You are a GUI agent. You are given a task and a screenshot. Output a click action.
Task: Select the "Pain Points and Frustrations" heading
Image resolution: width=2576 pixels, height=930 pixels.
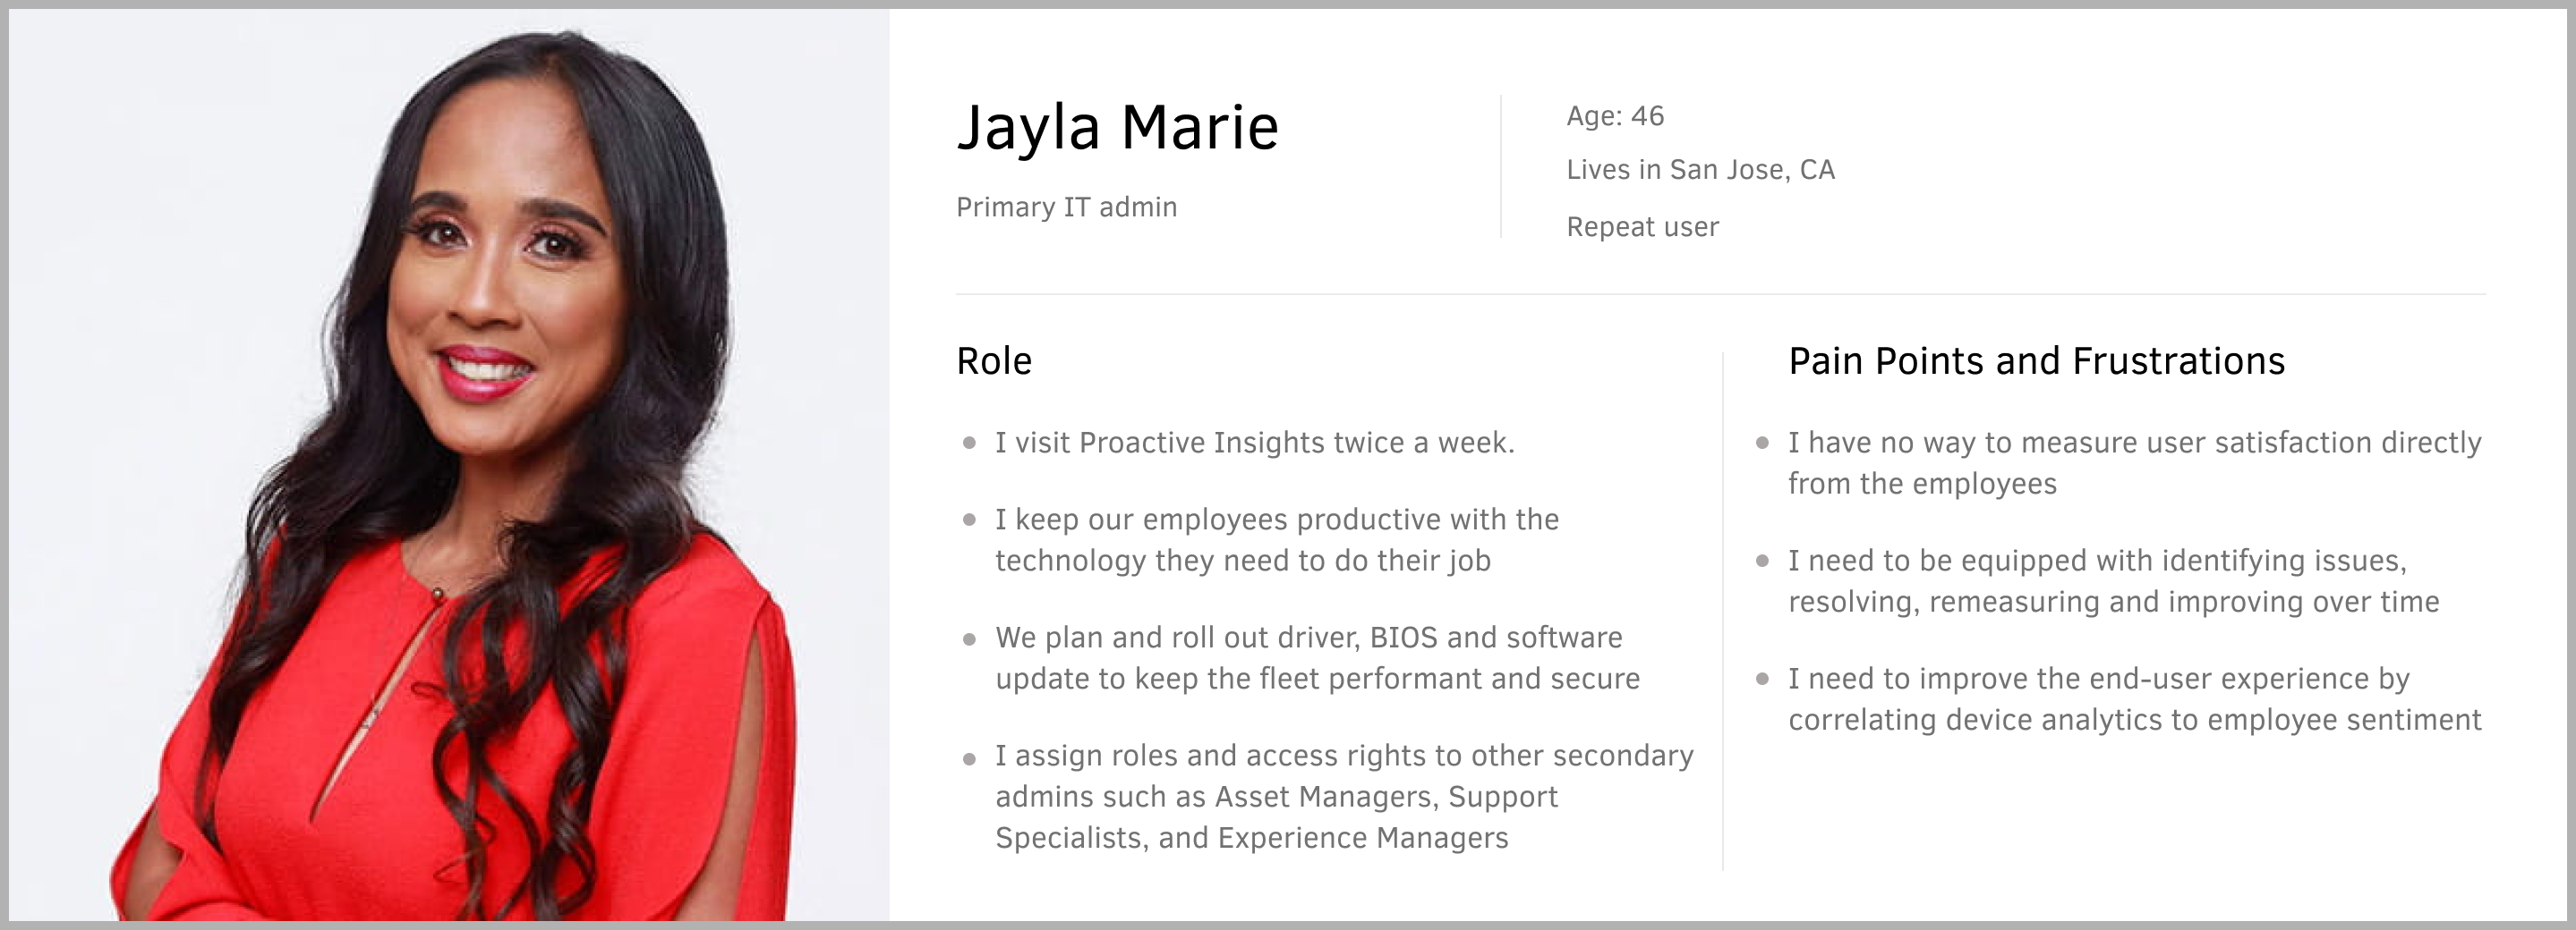point(2036,360)
